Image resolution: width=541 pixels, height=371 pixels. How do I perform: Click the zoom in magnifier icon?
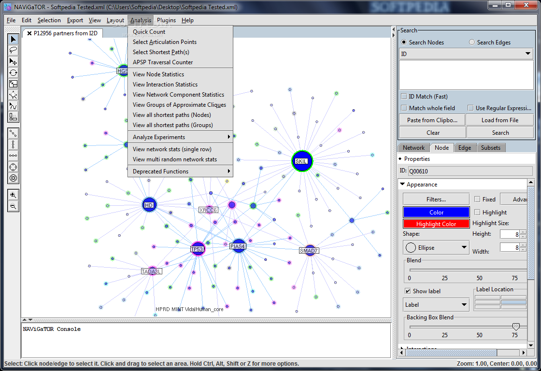[x=13, y=195]
